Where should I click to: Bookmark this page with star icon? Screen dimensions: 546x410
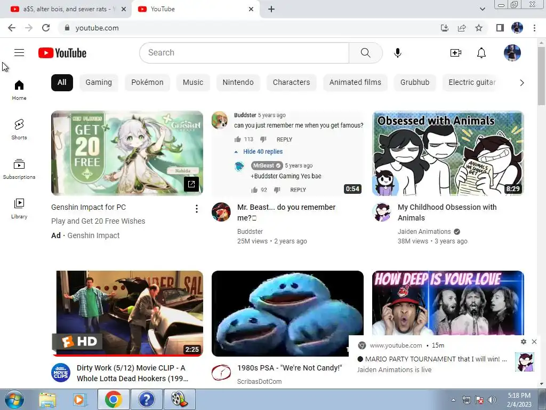point(479,28)
